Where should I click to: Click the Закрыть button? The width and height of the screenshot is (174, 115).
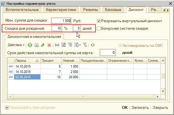(x=160, y=107)
